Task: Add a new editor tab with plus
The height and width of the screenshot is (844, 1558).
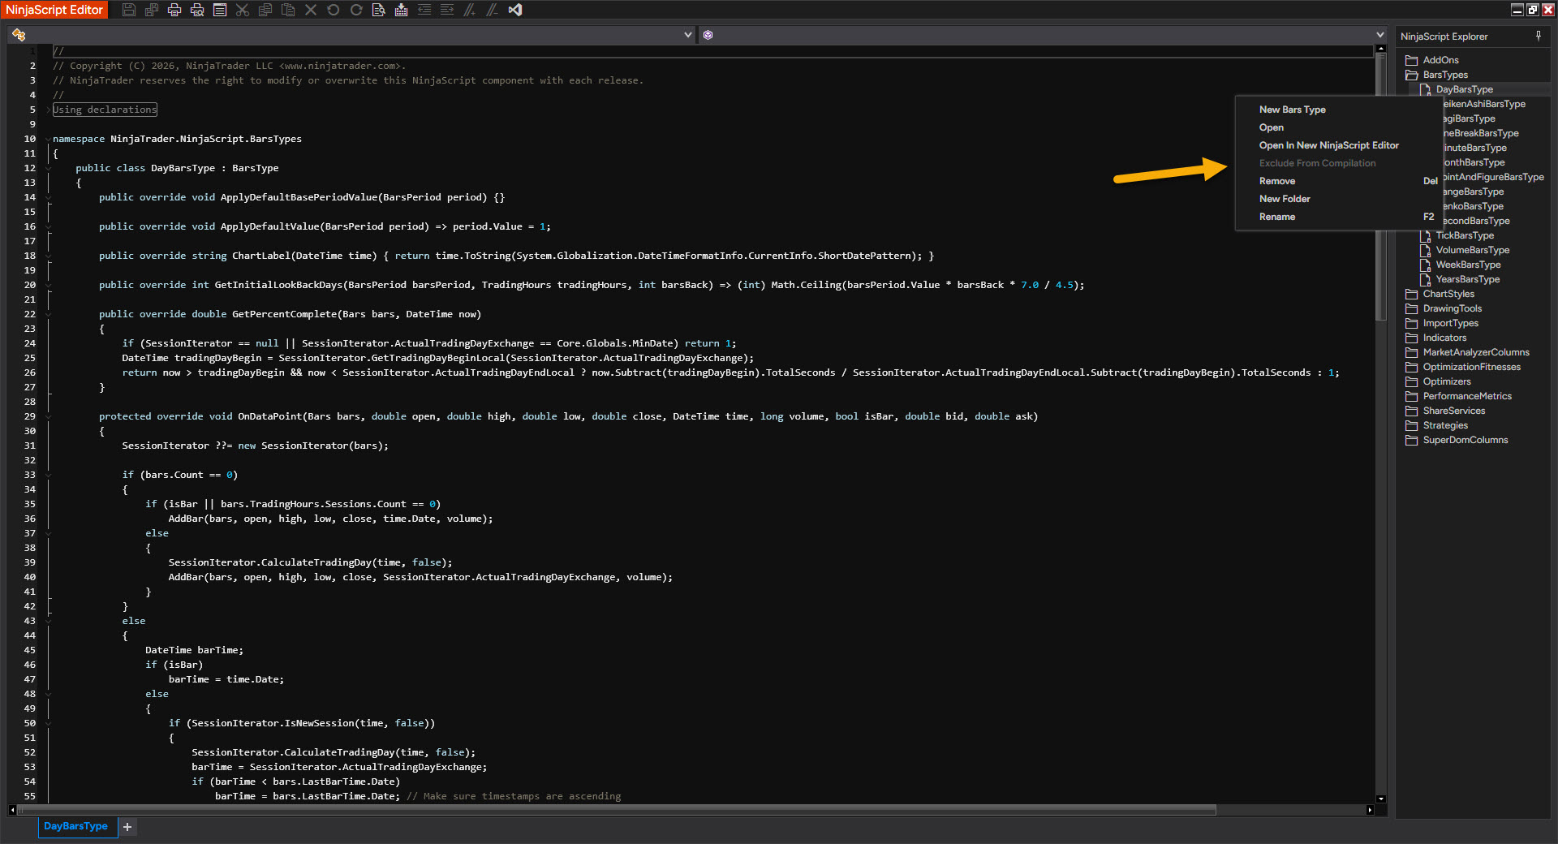Action: pos(127,827)
